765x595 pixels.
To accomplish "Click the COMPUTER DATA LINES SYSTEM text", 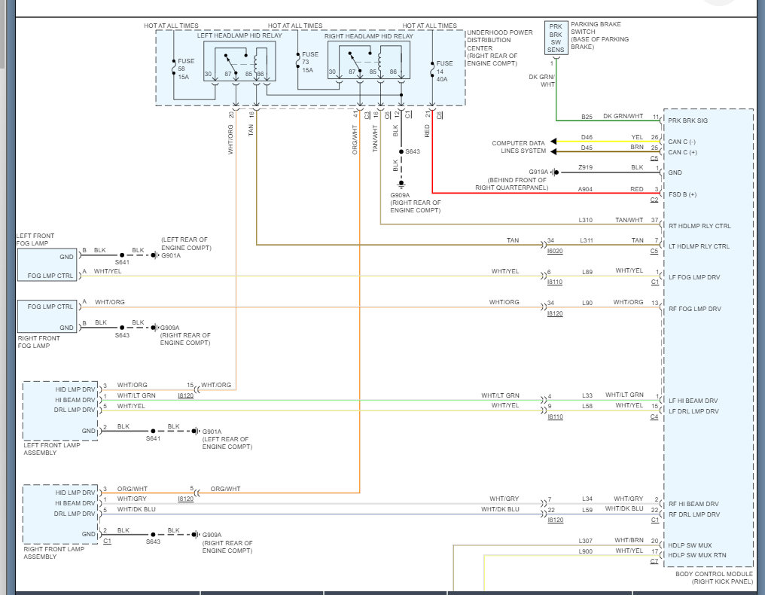I will (518, 147).
